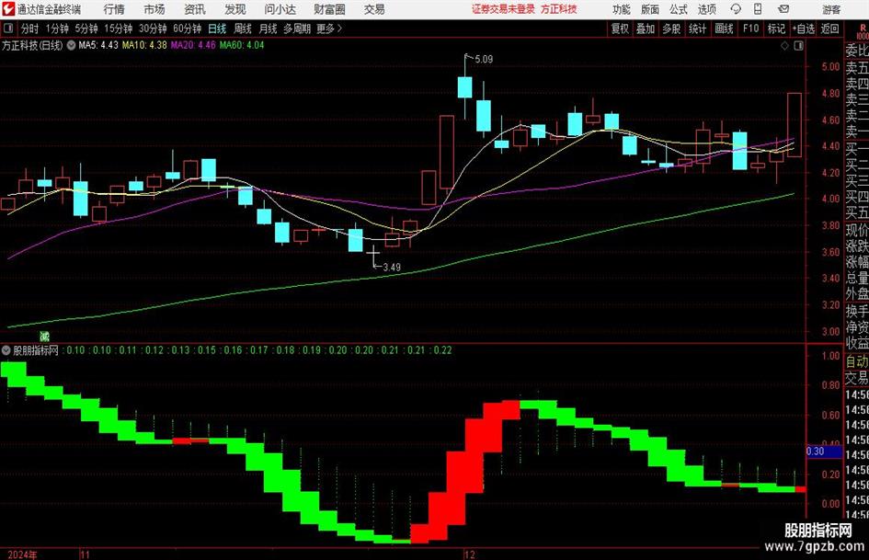Screen dimensions: 869x560
Task: Open the headset customer service icon
Action: [x=736, y=9]
